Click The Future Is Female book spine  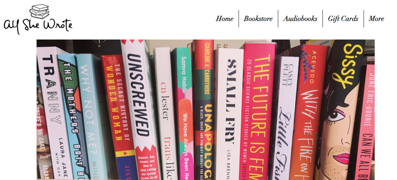[x=257, y=111]
